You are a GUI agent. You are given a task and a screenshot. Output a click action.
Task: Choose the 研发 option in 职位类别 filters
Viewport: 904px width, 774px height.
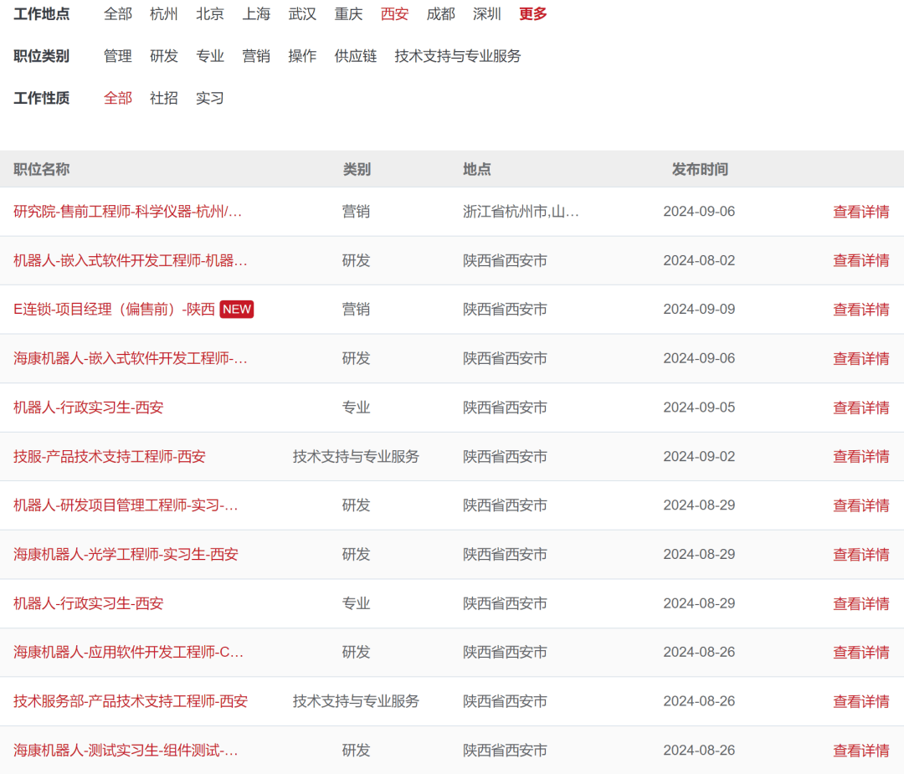(164, 56)
